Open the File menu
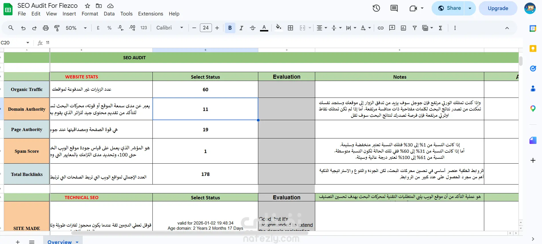This screenshot has width=542, height=244. (x=22, y=14)
